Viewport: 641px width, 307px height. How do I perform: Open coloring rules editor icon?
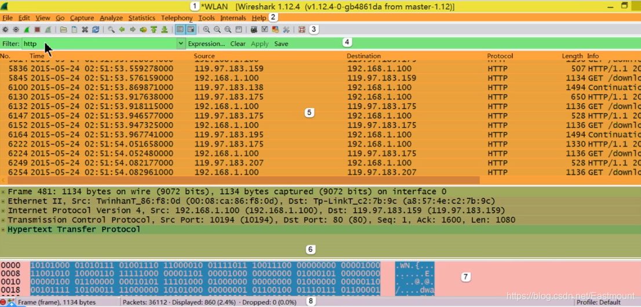(x=275, y=29)
